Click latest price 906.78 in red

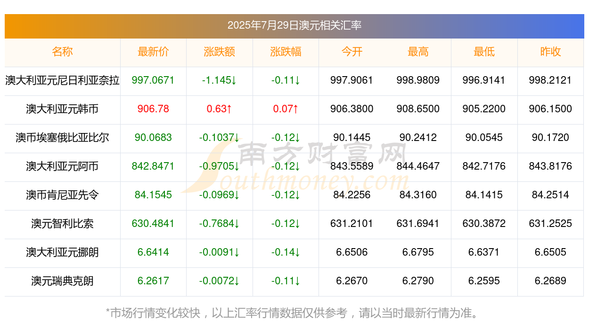153,109
